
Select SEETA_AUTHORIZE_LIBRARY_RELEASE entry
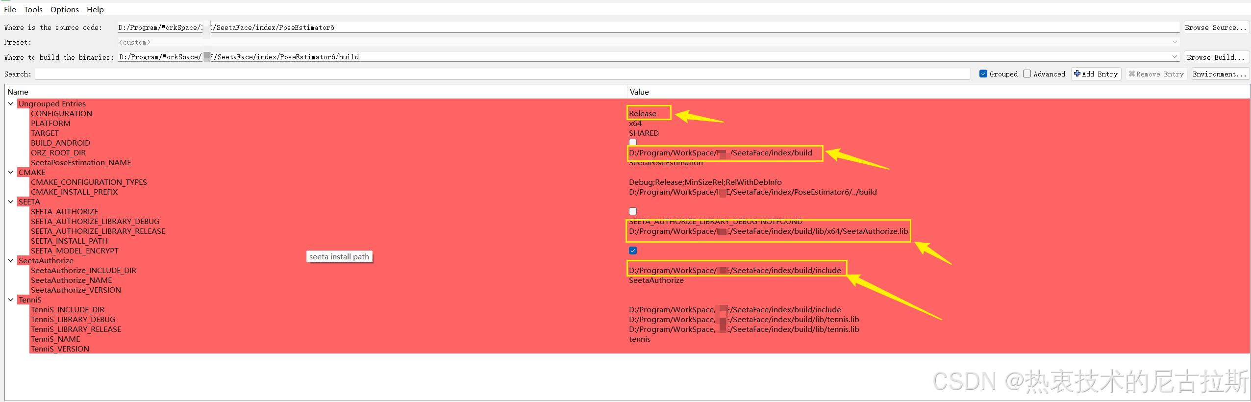98,231
